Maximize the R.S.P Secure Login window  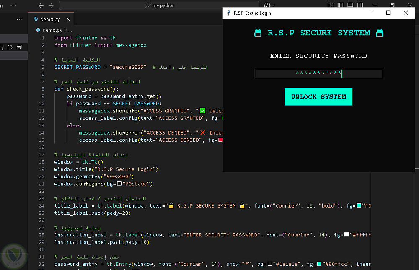[x=388, y=13]
